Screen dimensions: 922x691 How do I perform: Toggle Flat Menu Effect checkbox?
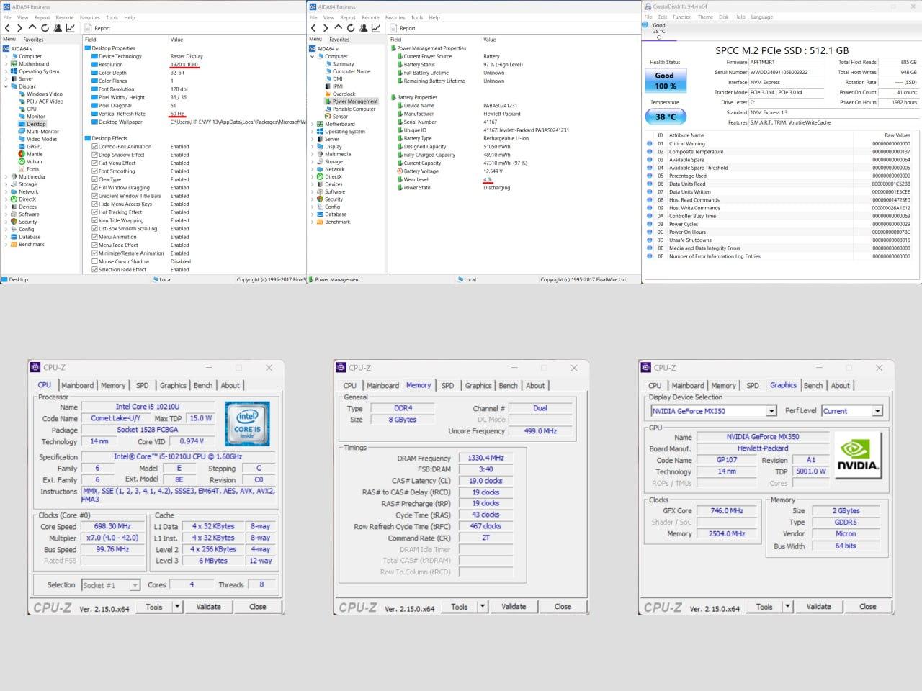[x=94, y=163]
